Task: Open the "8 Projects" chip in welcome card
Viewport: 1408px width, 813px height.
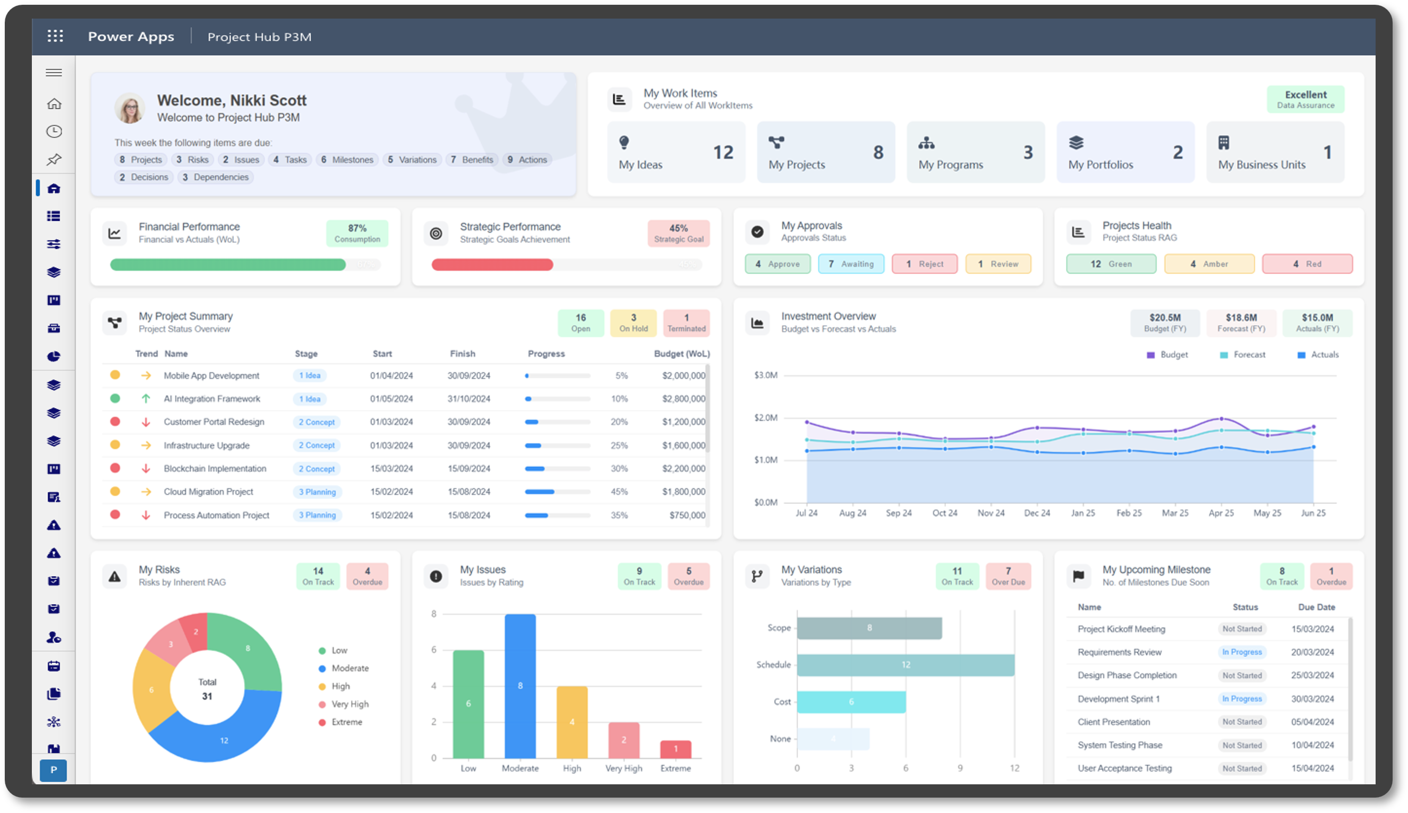Action: pos(140,159)
